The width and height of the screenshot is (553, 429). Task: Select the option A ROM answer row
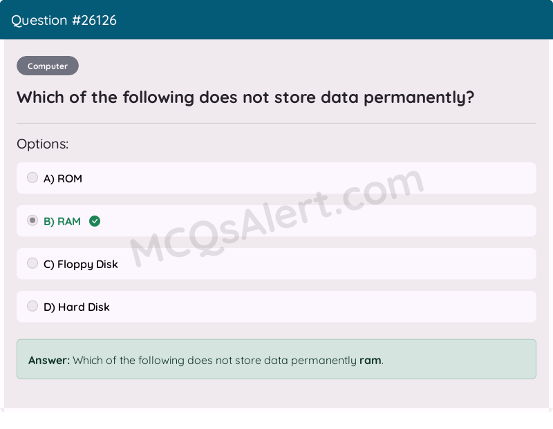[x=276, y=178]
